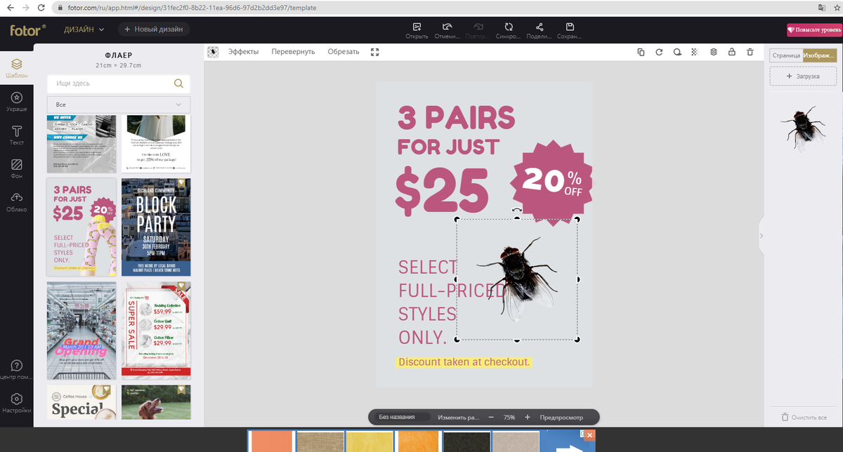Screen dimensions: 843x452
Task: Toggle the lock element icon
Action: coord(732,52)
